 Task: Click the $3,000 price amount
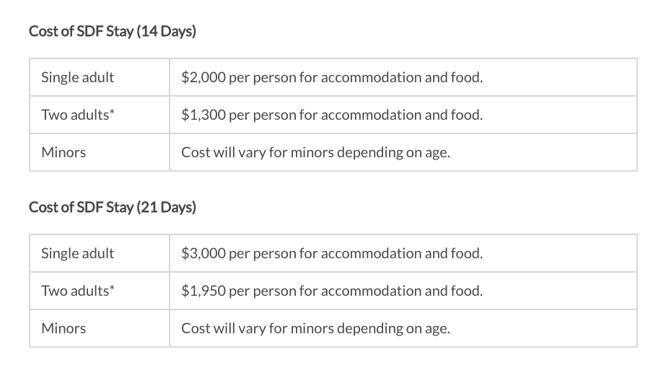[x=203, y=253]
